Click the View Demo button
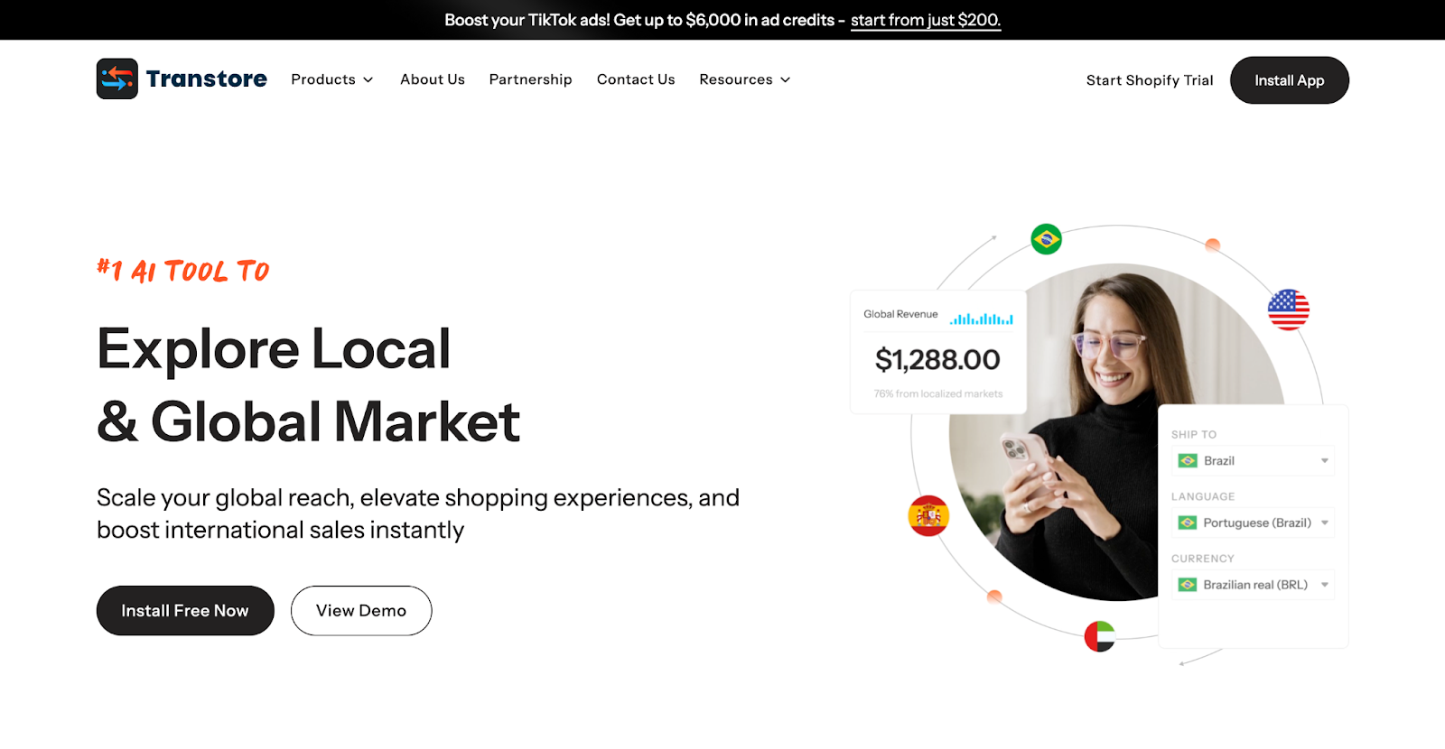The height and width of the screenshot is (749, 1445). [x=361, y=611]
